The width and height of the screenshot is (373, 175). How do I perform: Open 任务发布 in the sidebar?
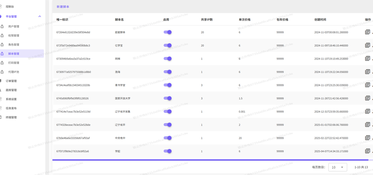tap(11, 108)
